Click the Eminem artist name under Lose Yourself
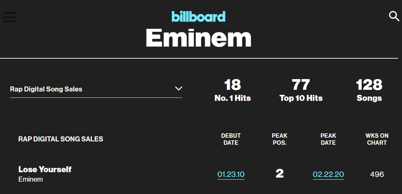Image resolution: width=402 pixels, height=194 pixels. [31, 179]
